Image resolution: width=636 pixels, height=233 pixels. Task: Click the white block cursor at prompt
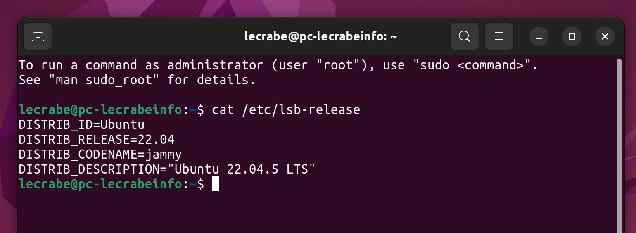215,184
